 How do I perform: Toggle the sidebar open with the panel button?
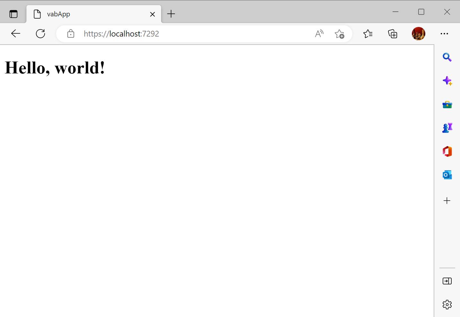pyautogui.click(x=447, y=281)
